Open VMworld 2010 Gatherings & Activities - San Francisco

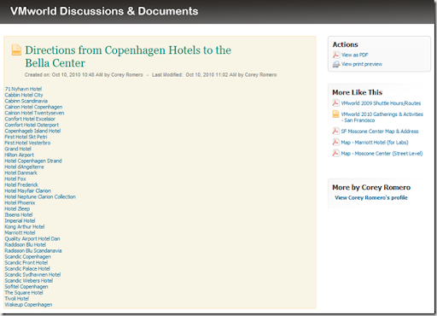pyautogui.click(x=382, y=117)
